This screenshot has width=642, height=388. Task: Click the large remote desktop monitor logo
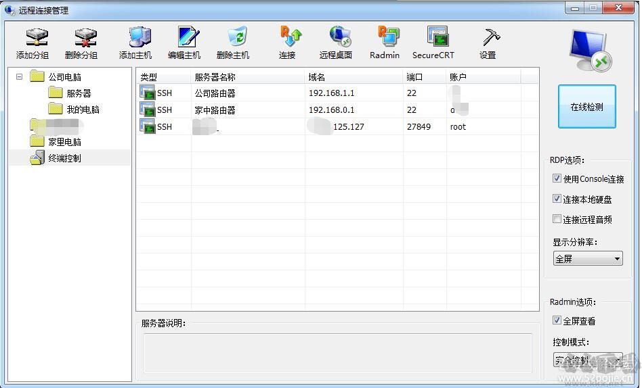coord(590,50)
